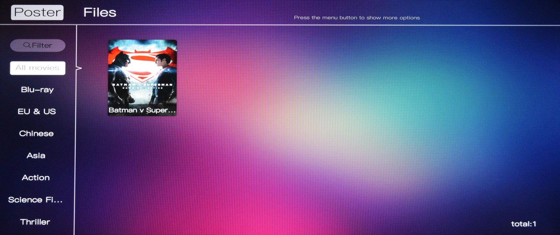This screenshot has height=235, width=560.
Task: Open the Files tab
Action: 100,12
